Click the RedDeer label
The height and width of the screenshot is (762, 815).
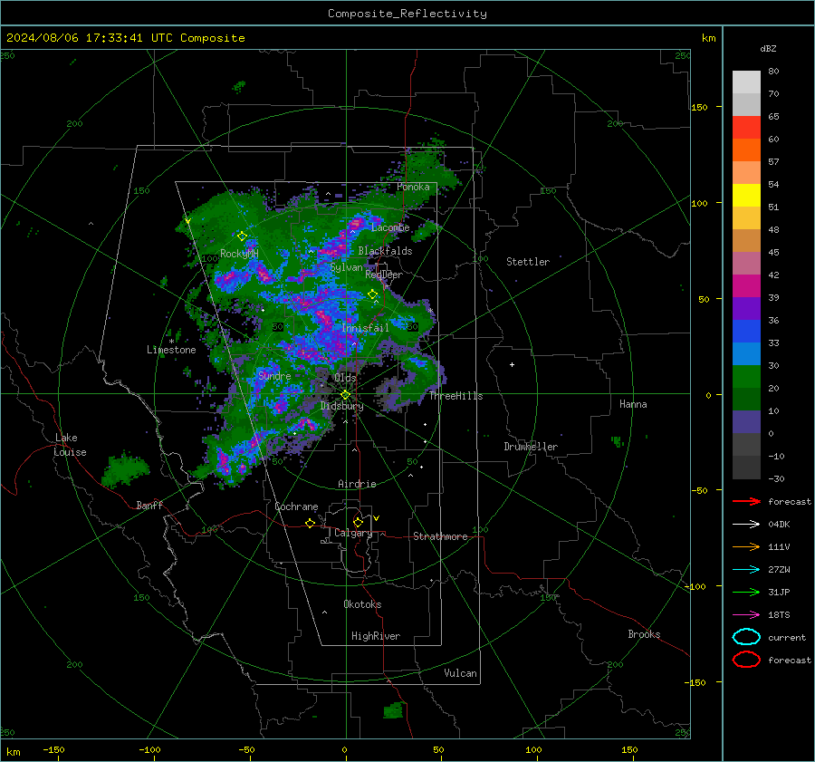(x=384, y=275)
